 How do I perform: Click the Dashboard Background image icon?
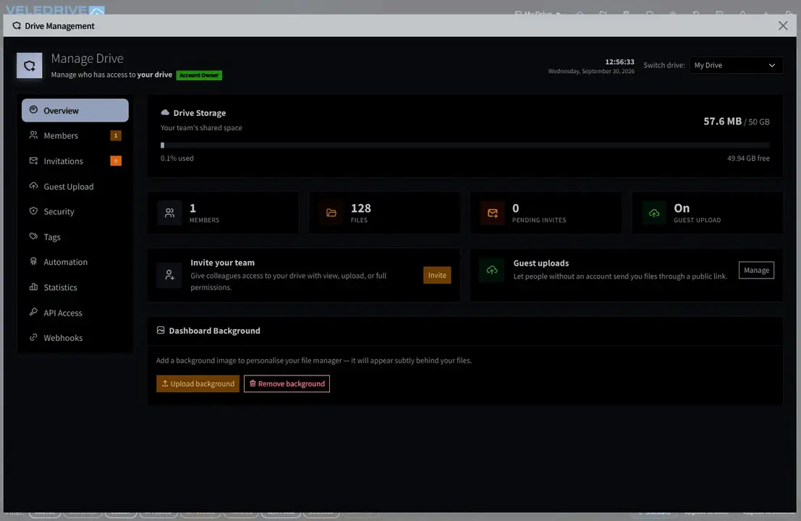[x=161, y=331]
